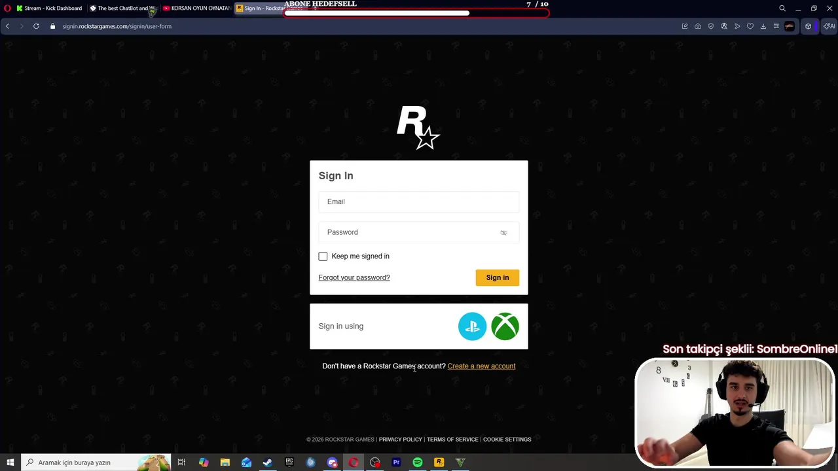The height and width of the screenshot is (471, 838).
Task: Click the Rockstar Games logo
Action: tap(418, 128)
